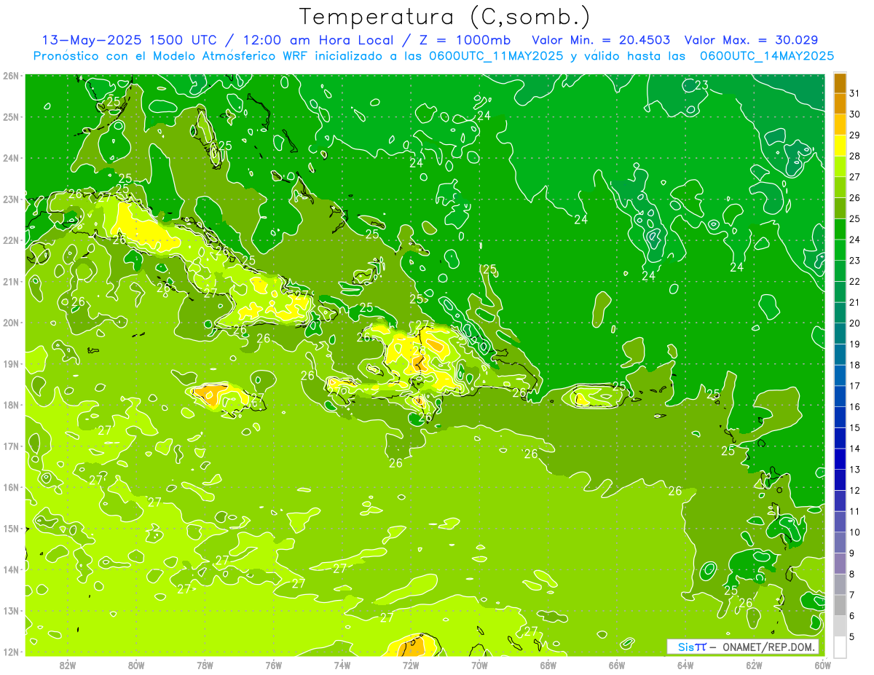Click the 25N latitude axis label

click(10, 117)
